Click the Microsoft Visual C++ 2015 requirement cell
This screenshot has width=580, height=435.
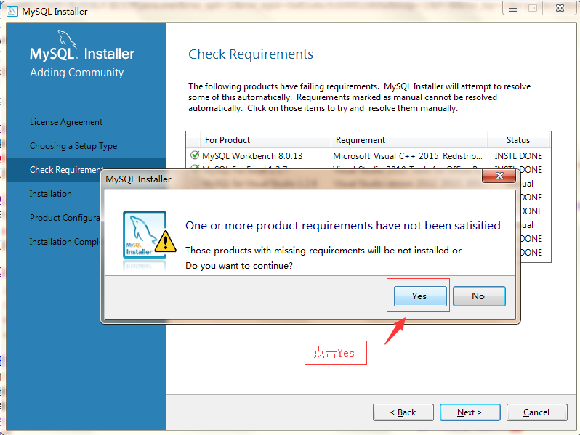click(408, 156)
